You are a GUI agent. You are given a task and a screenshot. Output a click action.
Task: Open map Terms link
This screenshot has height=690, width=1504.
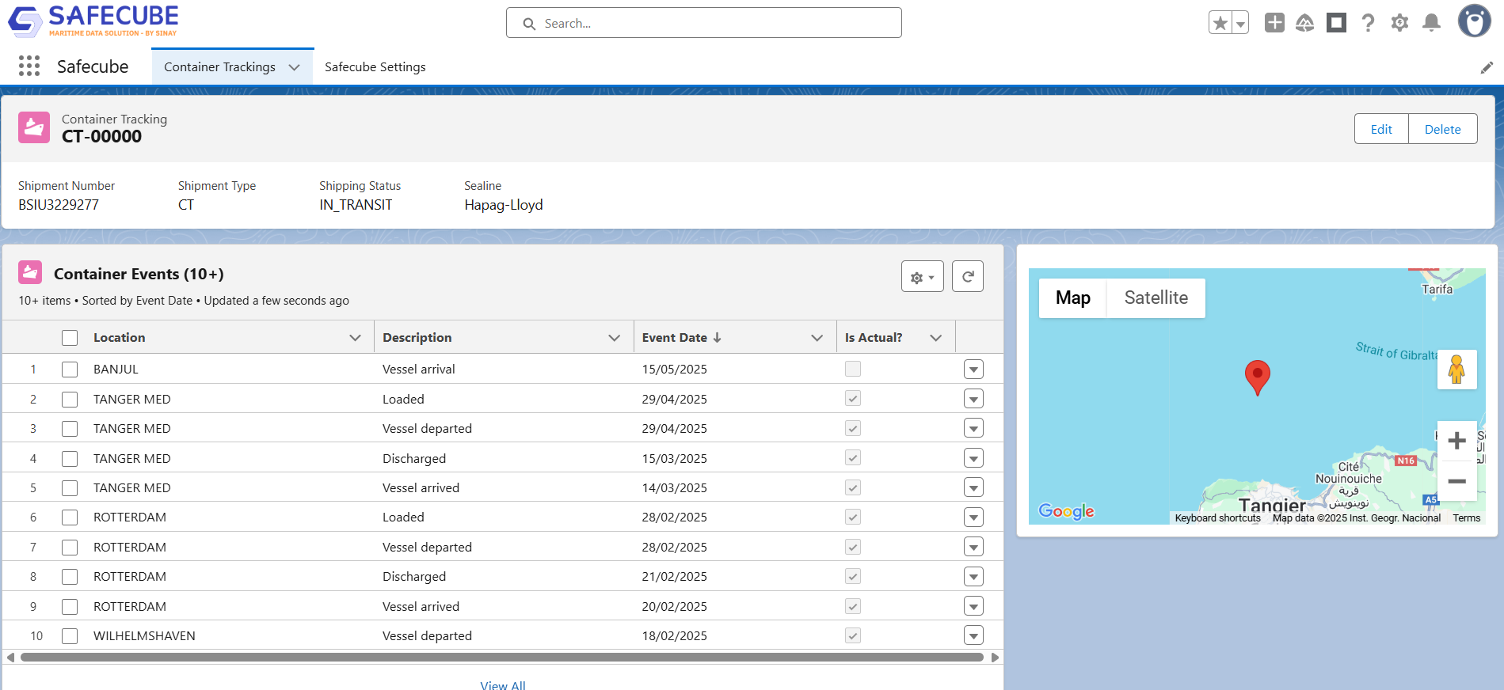tap(1466, 518)
